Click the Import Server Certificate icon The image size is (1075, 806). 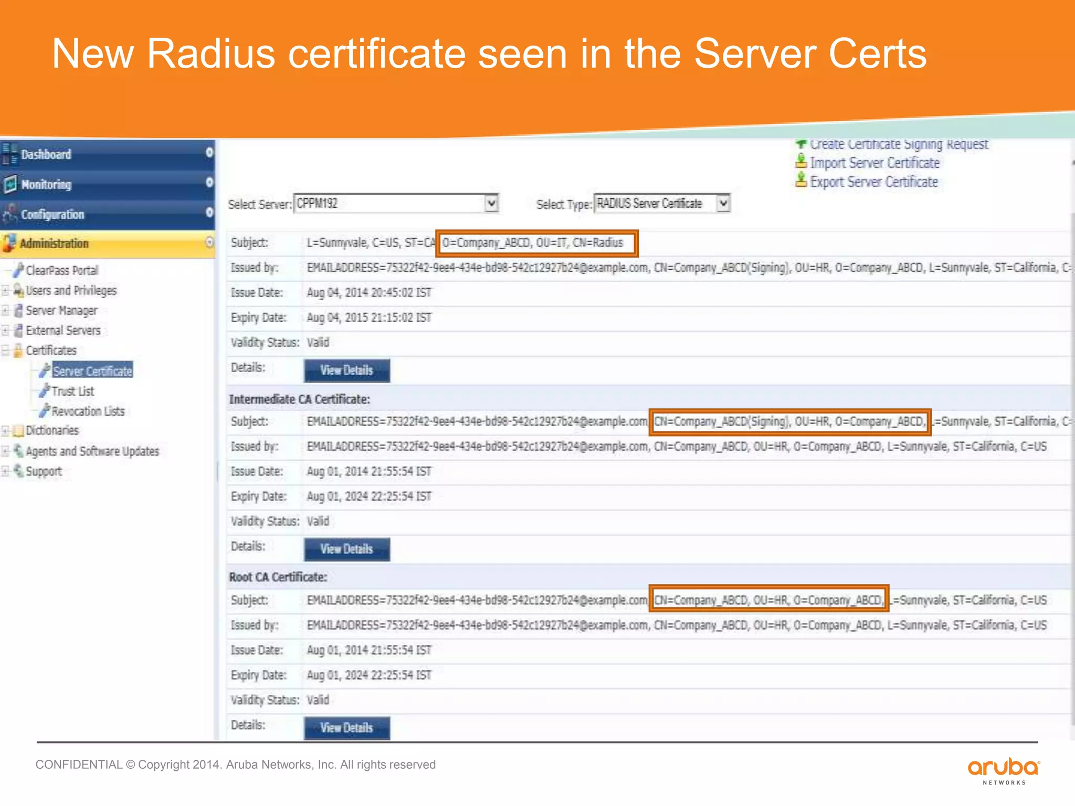coord(801,162)
